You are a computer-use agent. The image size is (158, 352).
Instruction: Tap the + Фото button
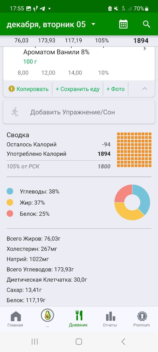(x=115, y=89)
